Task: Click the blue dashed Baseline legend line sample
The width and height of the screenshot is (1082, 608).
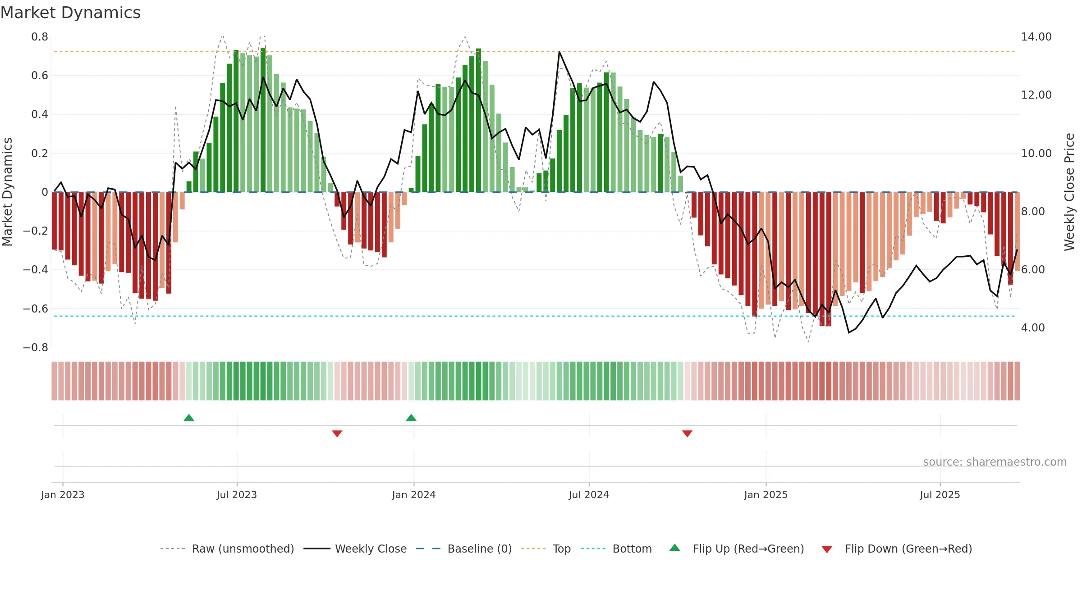Action: click(x=428, y=549)
